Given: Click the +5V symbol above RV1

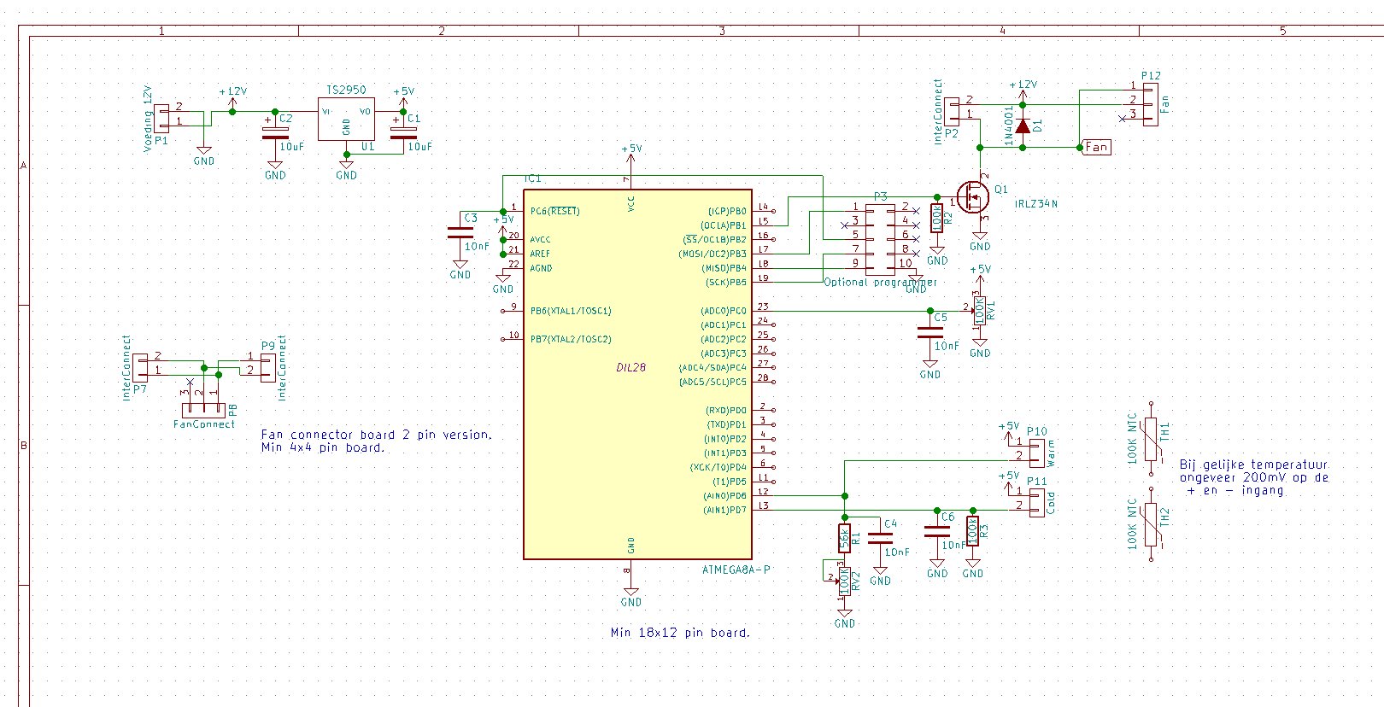Looking at the screenshot, I should [x=980, y=274].
